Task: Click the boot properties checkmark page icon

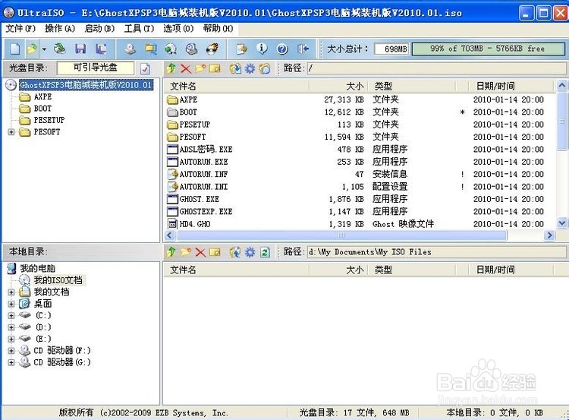Action: coord(145,68)
